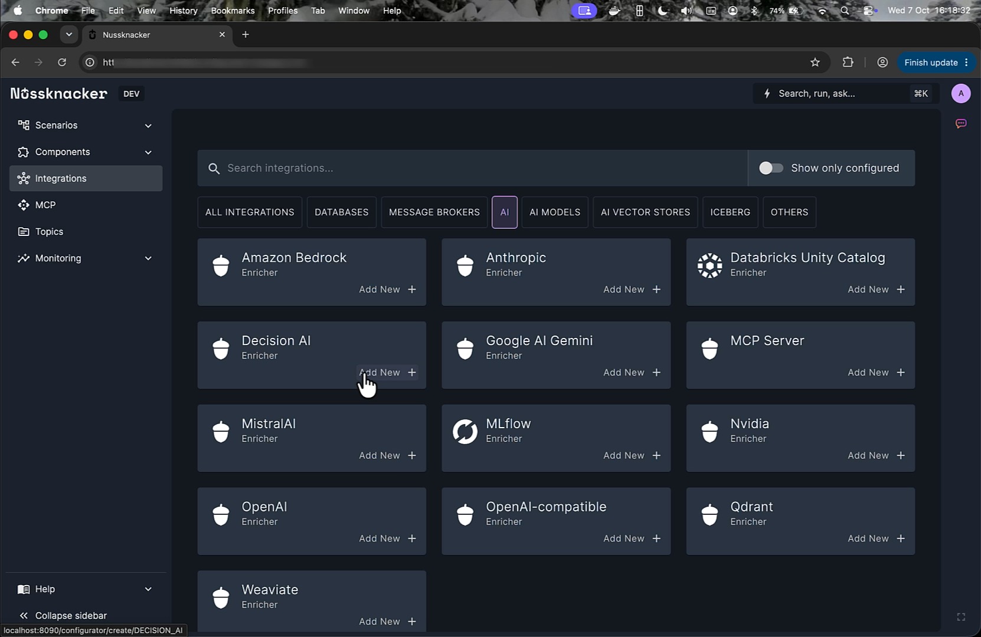Click the user avatar A

coord(961,93)
